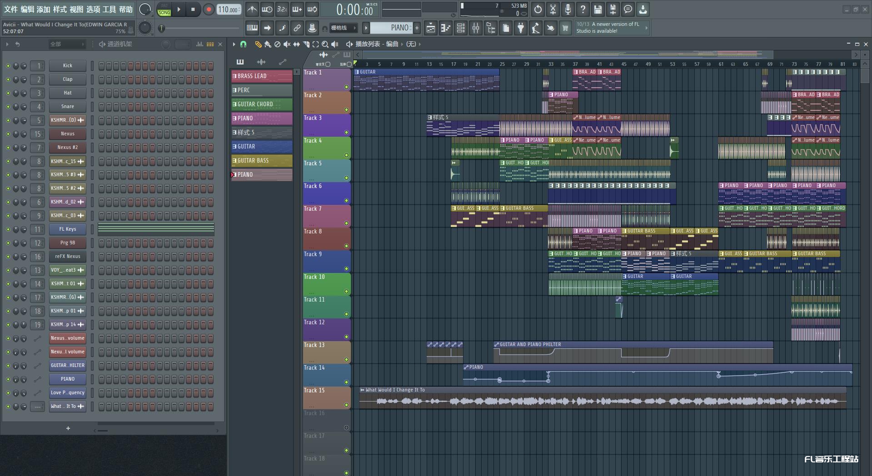Select the playlist zoom magnifier tool
This screenshot has height=476, width=872.
[325, 44]
